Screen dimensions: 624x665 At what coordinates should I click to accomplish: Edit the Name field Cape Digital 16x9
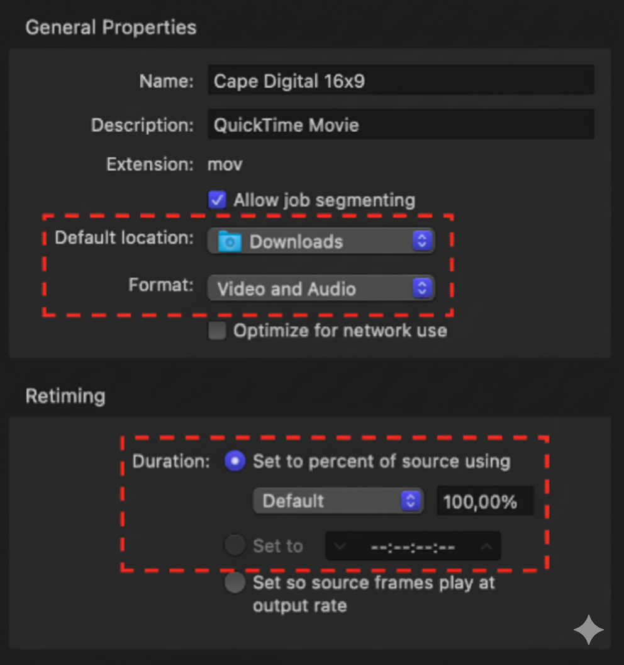tap(401, 80)
